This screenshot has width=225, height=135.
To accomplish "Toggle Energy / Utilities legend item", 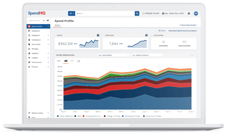I will tap(112, 116).
